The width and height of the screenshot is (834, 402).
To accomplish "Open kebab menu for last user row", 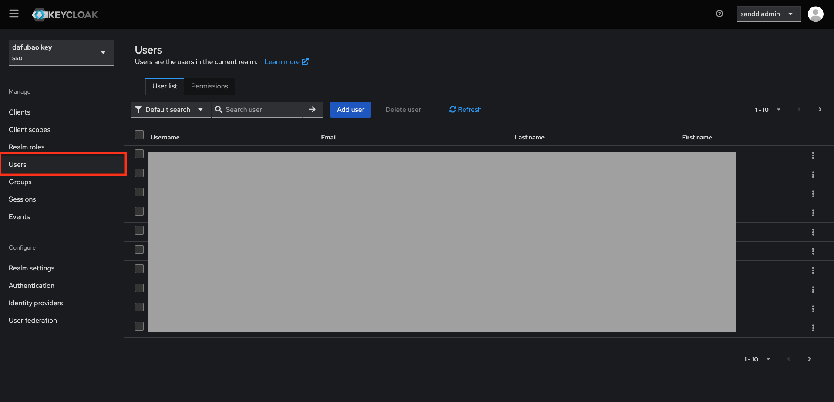I will tap(813, 328).
